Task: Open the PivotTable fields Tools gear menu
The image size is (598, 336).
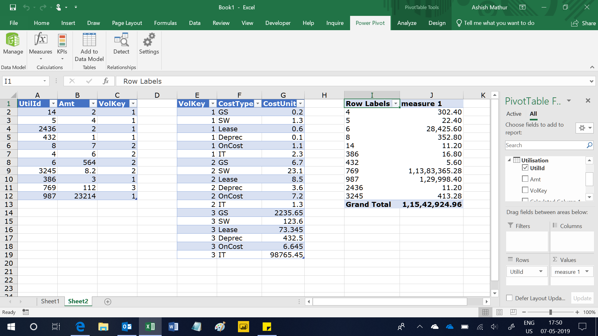Action: [x=585, y=128]
